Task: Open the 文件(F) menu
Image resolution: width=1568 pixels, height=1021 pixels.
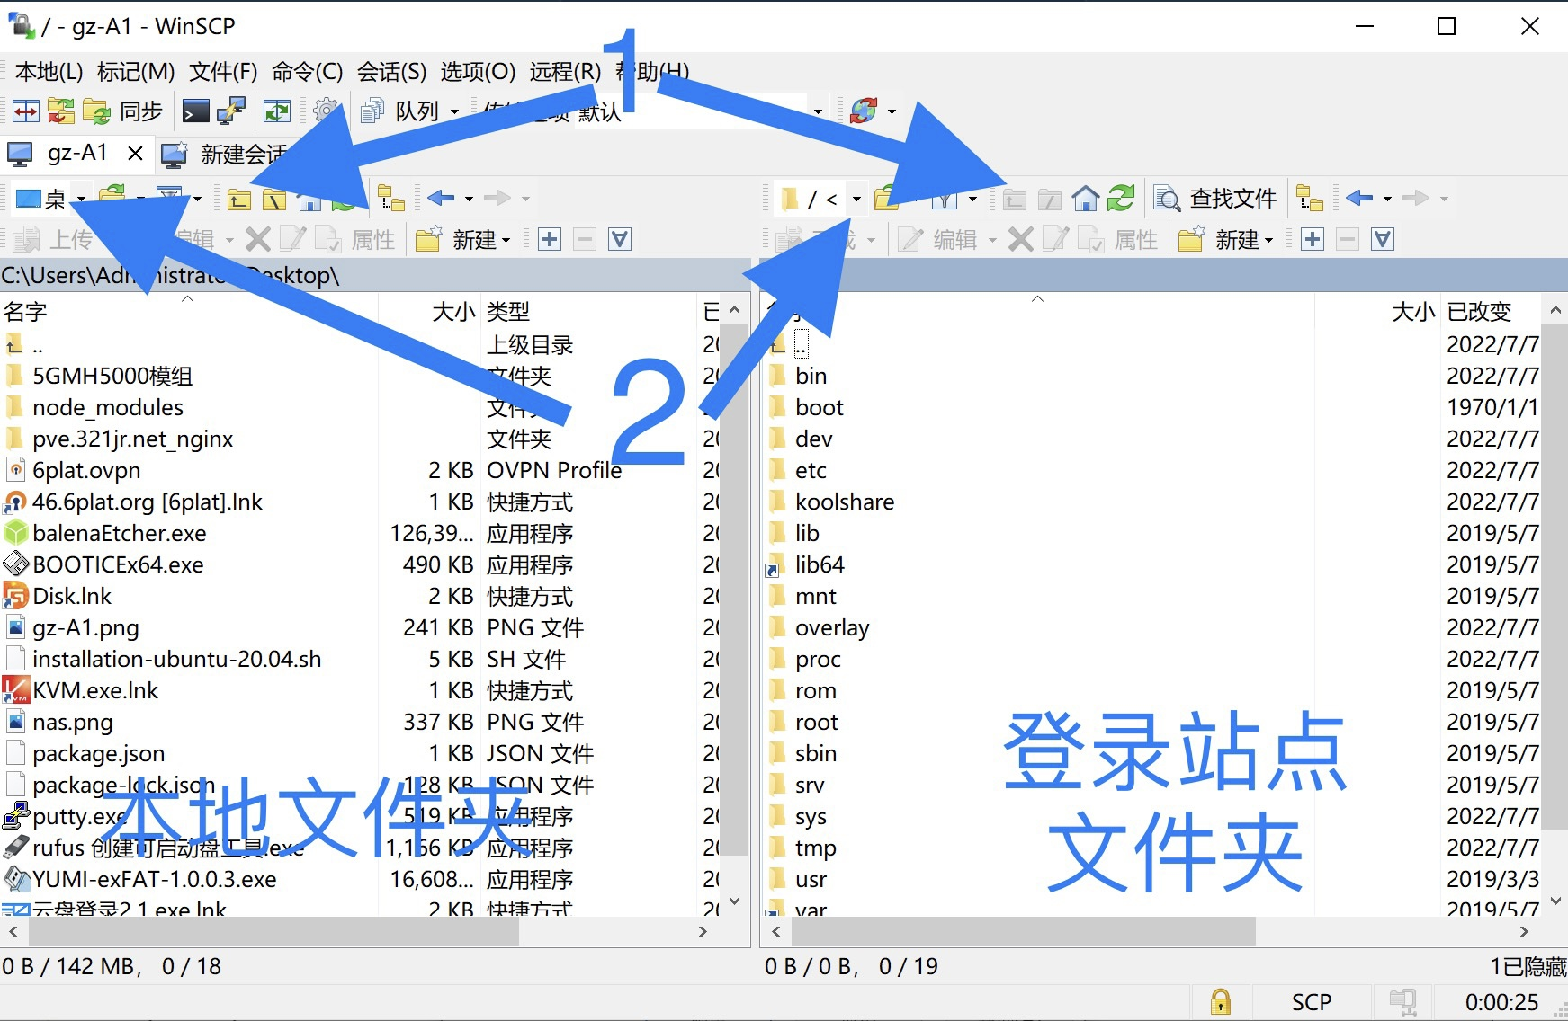Action: pyautogui.click(x=223, y=71)
